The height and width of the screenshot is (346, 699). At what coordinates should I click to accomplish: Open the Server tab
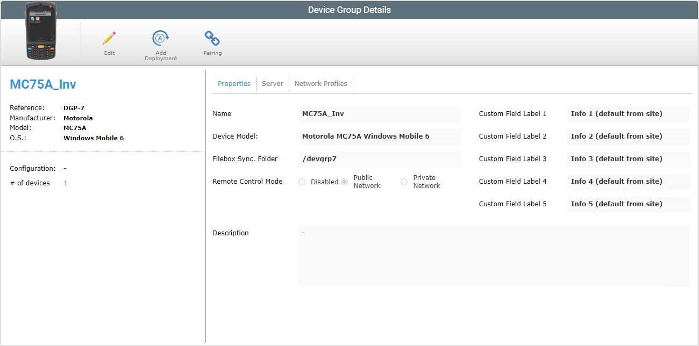pos(272,83)
